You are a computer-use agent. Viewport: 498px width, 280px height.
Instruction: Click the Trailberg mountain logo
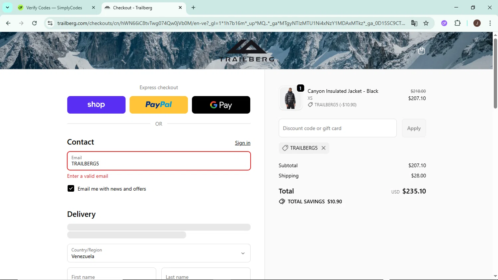[247, 50]
